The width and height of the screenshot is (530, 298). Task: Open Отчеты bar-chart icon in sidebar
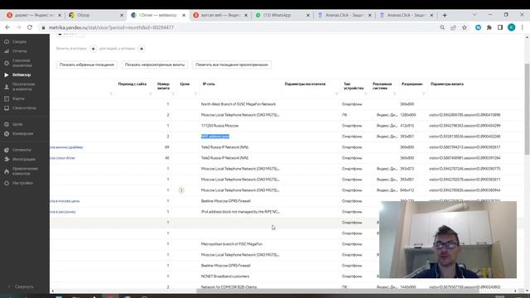[7, 51]
